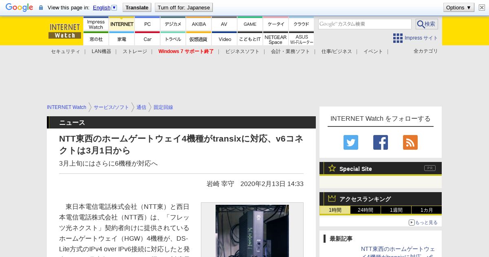Open INTERNET Watch Facebook page
The height and width of the screenshot is (257, 489).
click(x=381, y=142)
